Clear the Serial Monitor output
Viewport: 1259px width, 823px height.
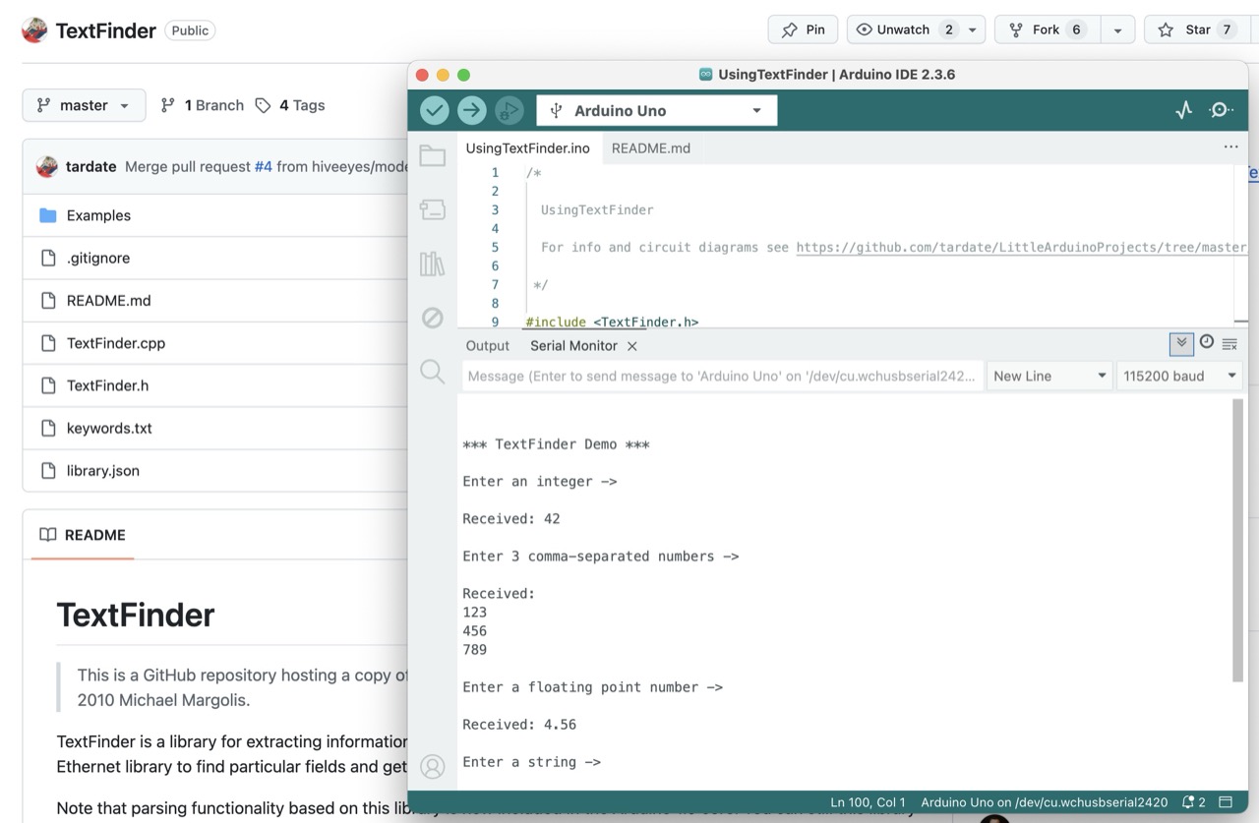(1229, 344)
